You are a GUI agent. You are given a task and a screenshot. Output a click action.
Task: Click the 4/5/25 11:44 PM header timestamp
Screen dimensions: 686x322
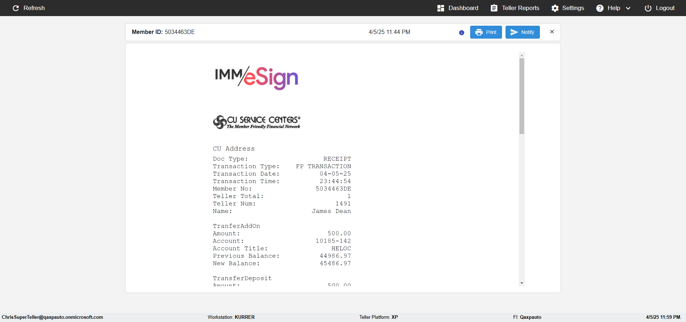tap(389, 32)
